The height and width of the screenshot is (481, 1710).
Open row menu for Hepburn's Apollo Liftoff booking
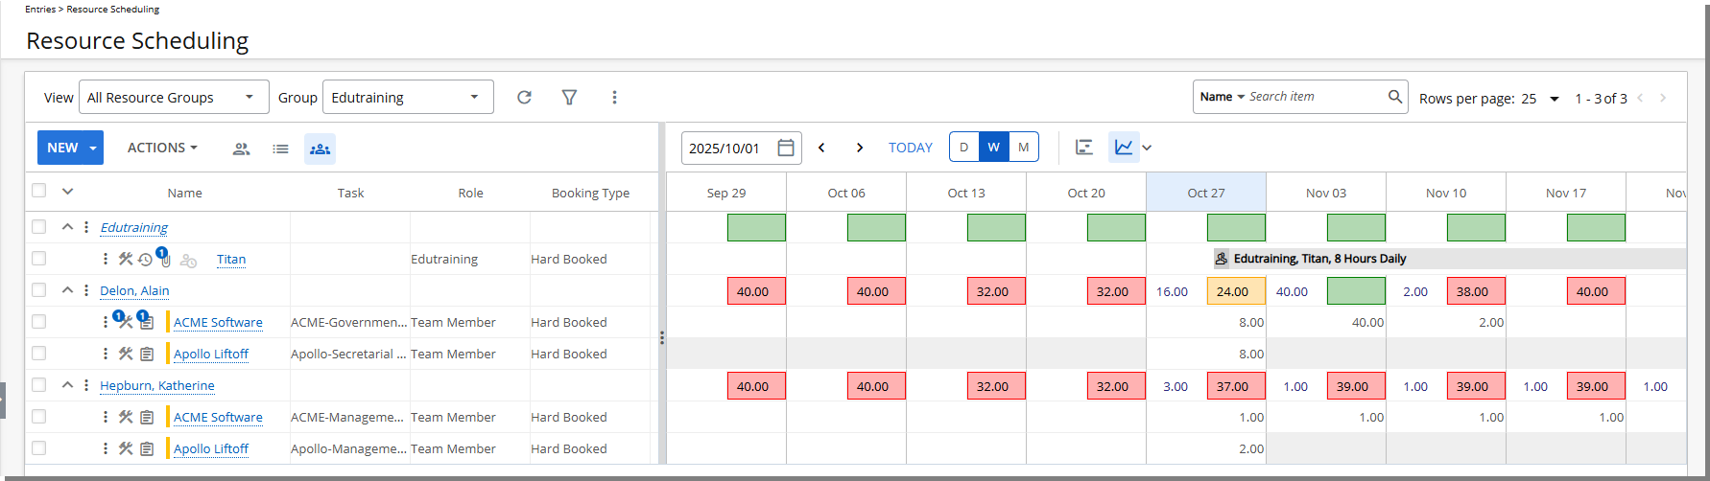pyautogui.click(x=106, y=448)
